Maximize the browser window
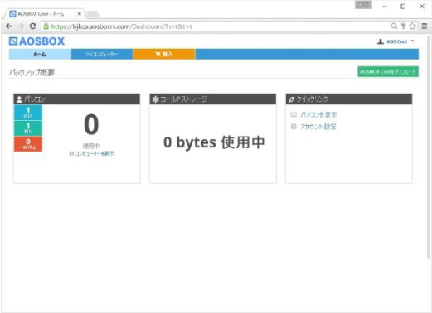 [403, 7]
